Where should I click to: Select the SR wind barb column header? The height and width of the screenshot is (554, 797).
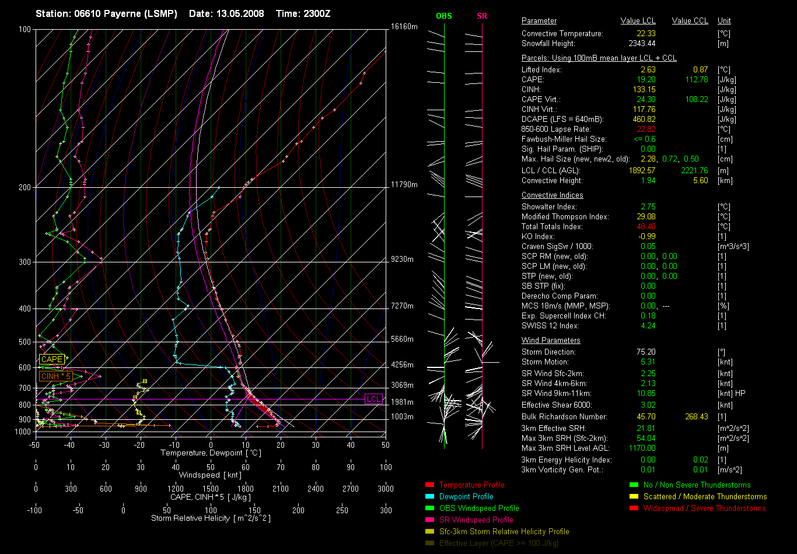482,16
